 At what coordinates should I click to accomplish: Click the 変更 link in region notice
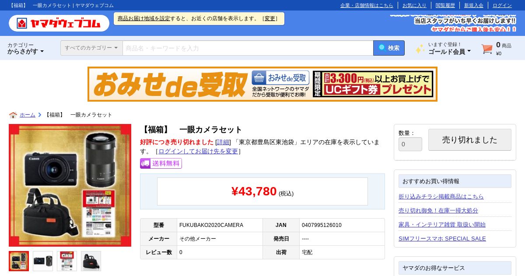[270, 18]
